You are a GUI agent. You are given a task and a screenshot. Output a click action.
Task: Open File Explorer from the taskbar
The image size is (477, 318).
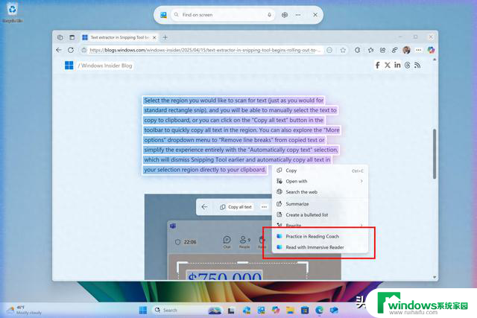point(290,311)
